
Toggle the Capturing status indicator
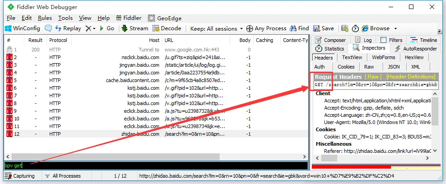click(19, 176)
